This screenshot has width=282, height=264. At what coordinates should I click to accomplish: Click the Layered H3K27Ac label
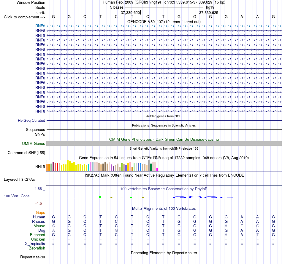click(19, 180)
